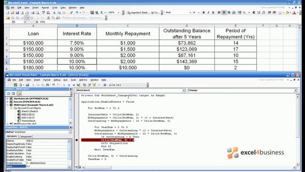Collapse the Microsoft Excel Objects folder

11,108
